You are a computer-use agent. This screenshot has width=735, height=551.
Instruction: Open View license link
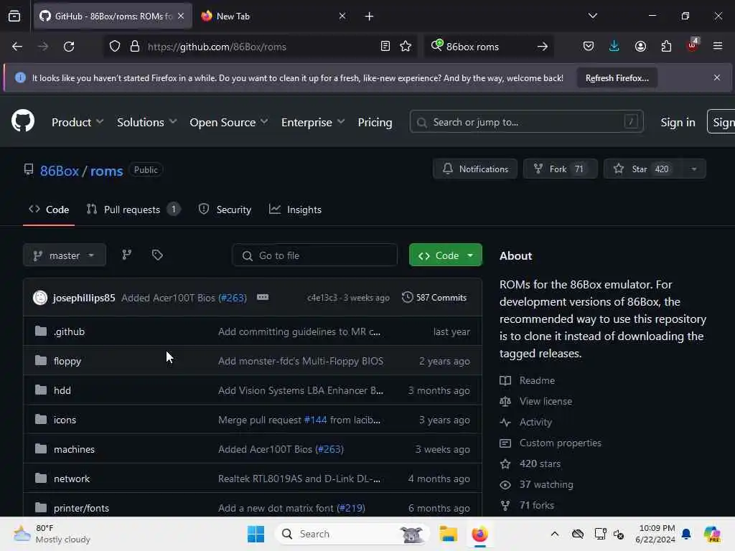(x=546, y=401)
